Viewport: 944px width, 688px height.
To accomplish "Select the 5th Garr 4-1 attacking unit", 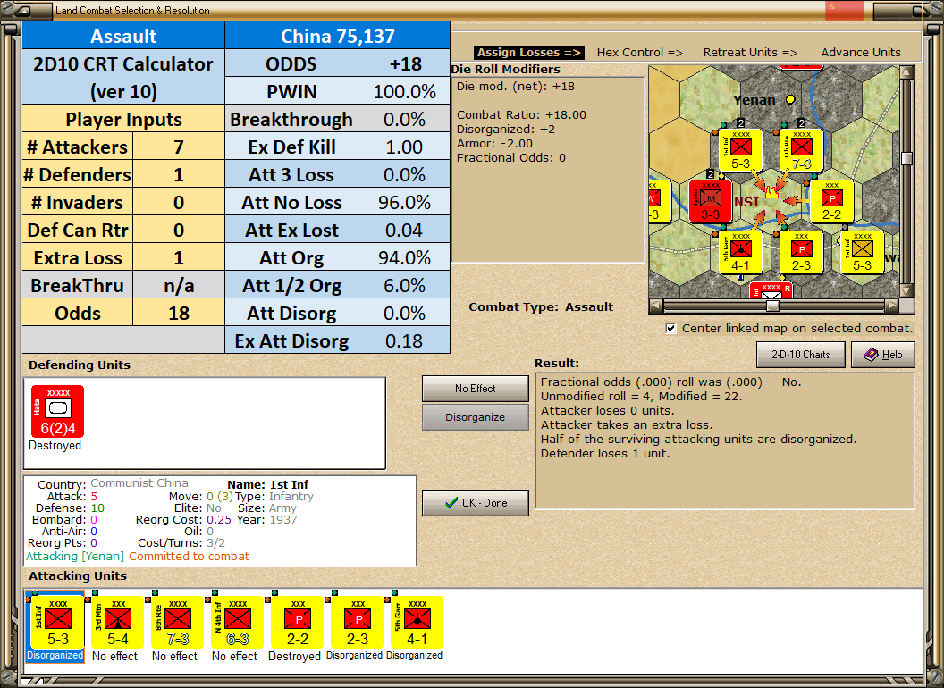I will pyautogui.click(x=417, y=623).
